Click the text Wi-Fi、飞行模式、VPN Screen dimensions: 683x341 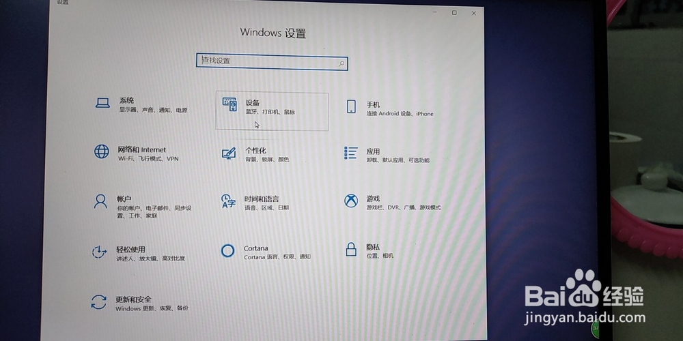pyautogui.click(x=148, y=159)
